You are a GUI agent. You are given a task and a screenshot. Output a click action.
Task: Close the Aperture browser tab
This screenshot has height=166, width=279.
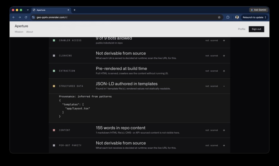click(x=68, y=10)
